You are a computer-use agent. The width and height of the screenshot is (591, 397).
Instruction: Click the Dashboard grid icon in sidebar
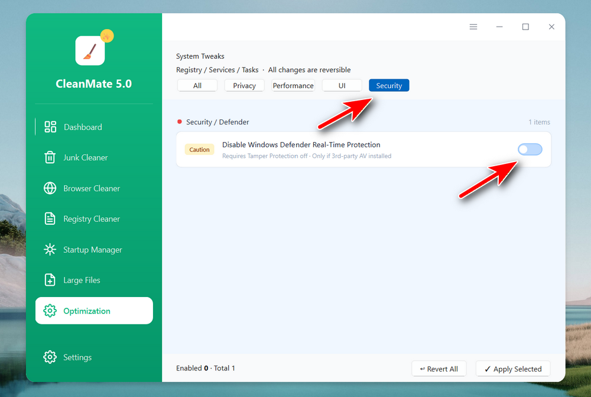(x=50, y=127)
